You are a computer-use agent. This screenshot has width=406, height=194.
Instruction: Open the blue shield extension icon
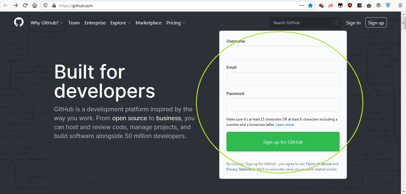click(388, 5)
